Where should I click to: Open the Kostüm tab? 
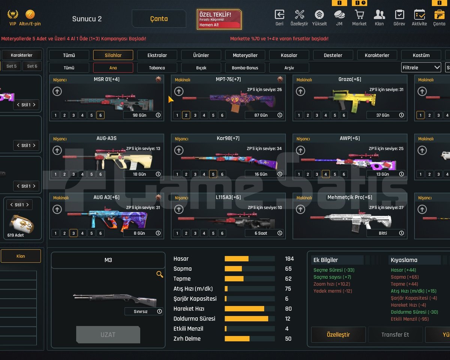point(421,55)
